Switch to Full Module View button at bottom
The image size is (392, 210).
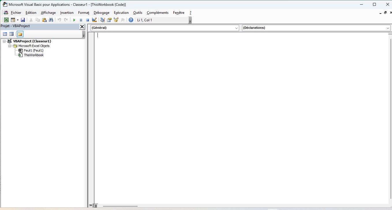95,206
